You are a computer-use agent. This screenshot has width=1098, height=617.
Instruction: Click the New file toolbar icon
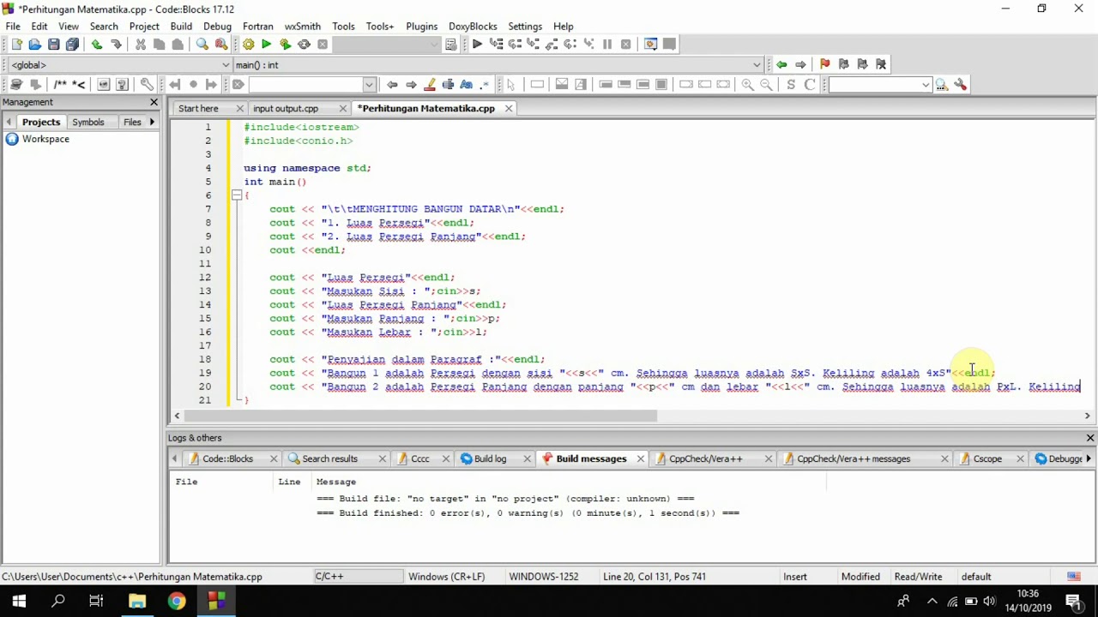click(15, 45)
